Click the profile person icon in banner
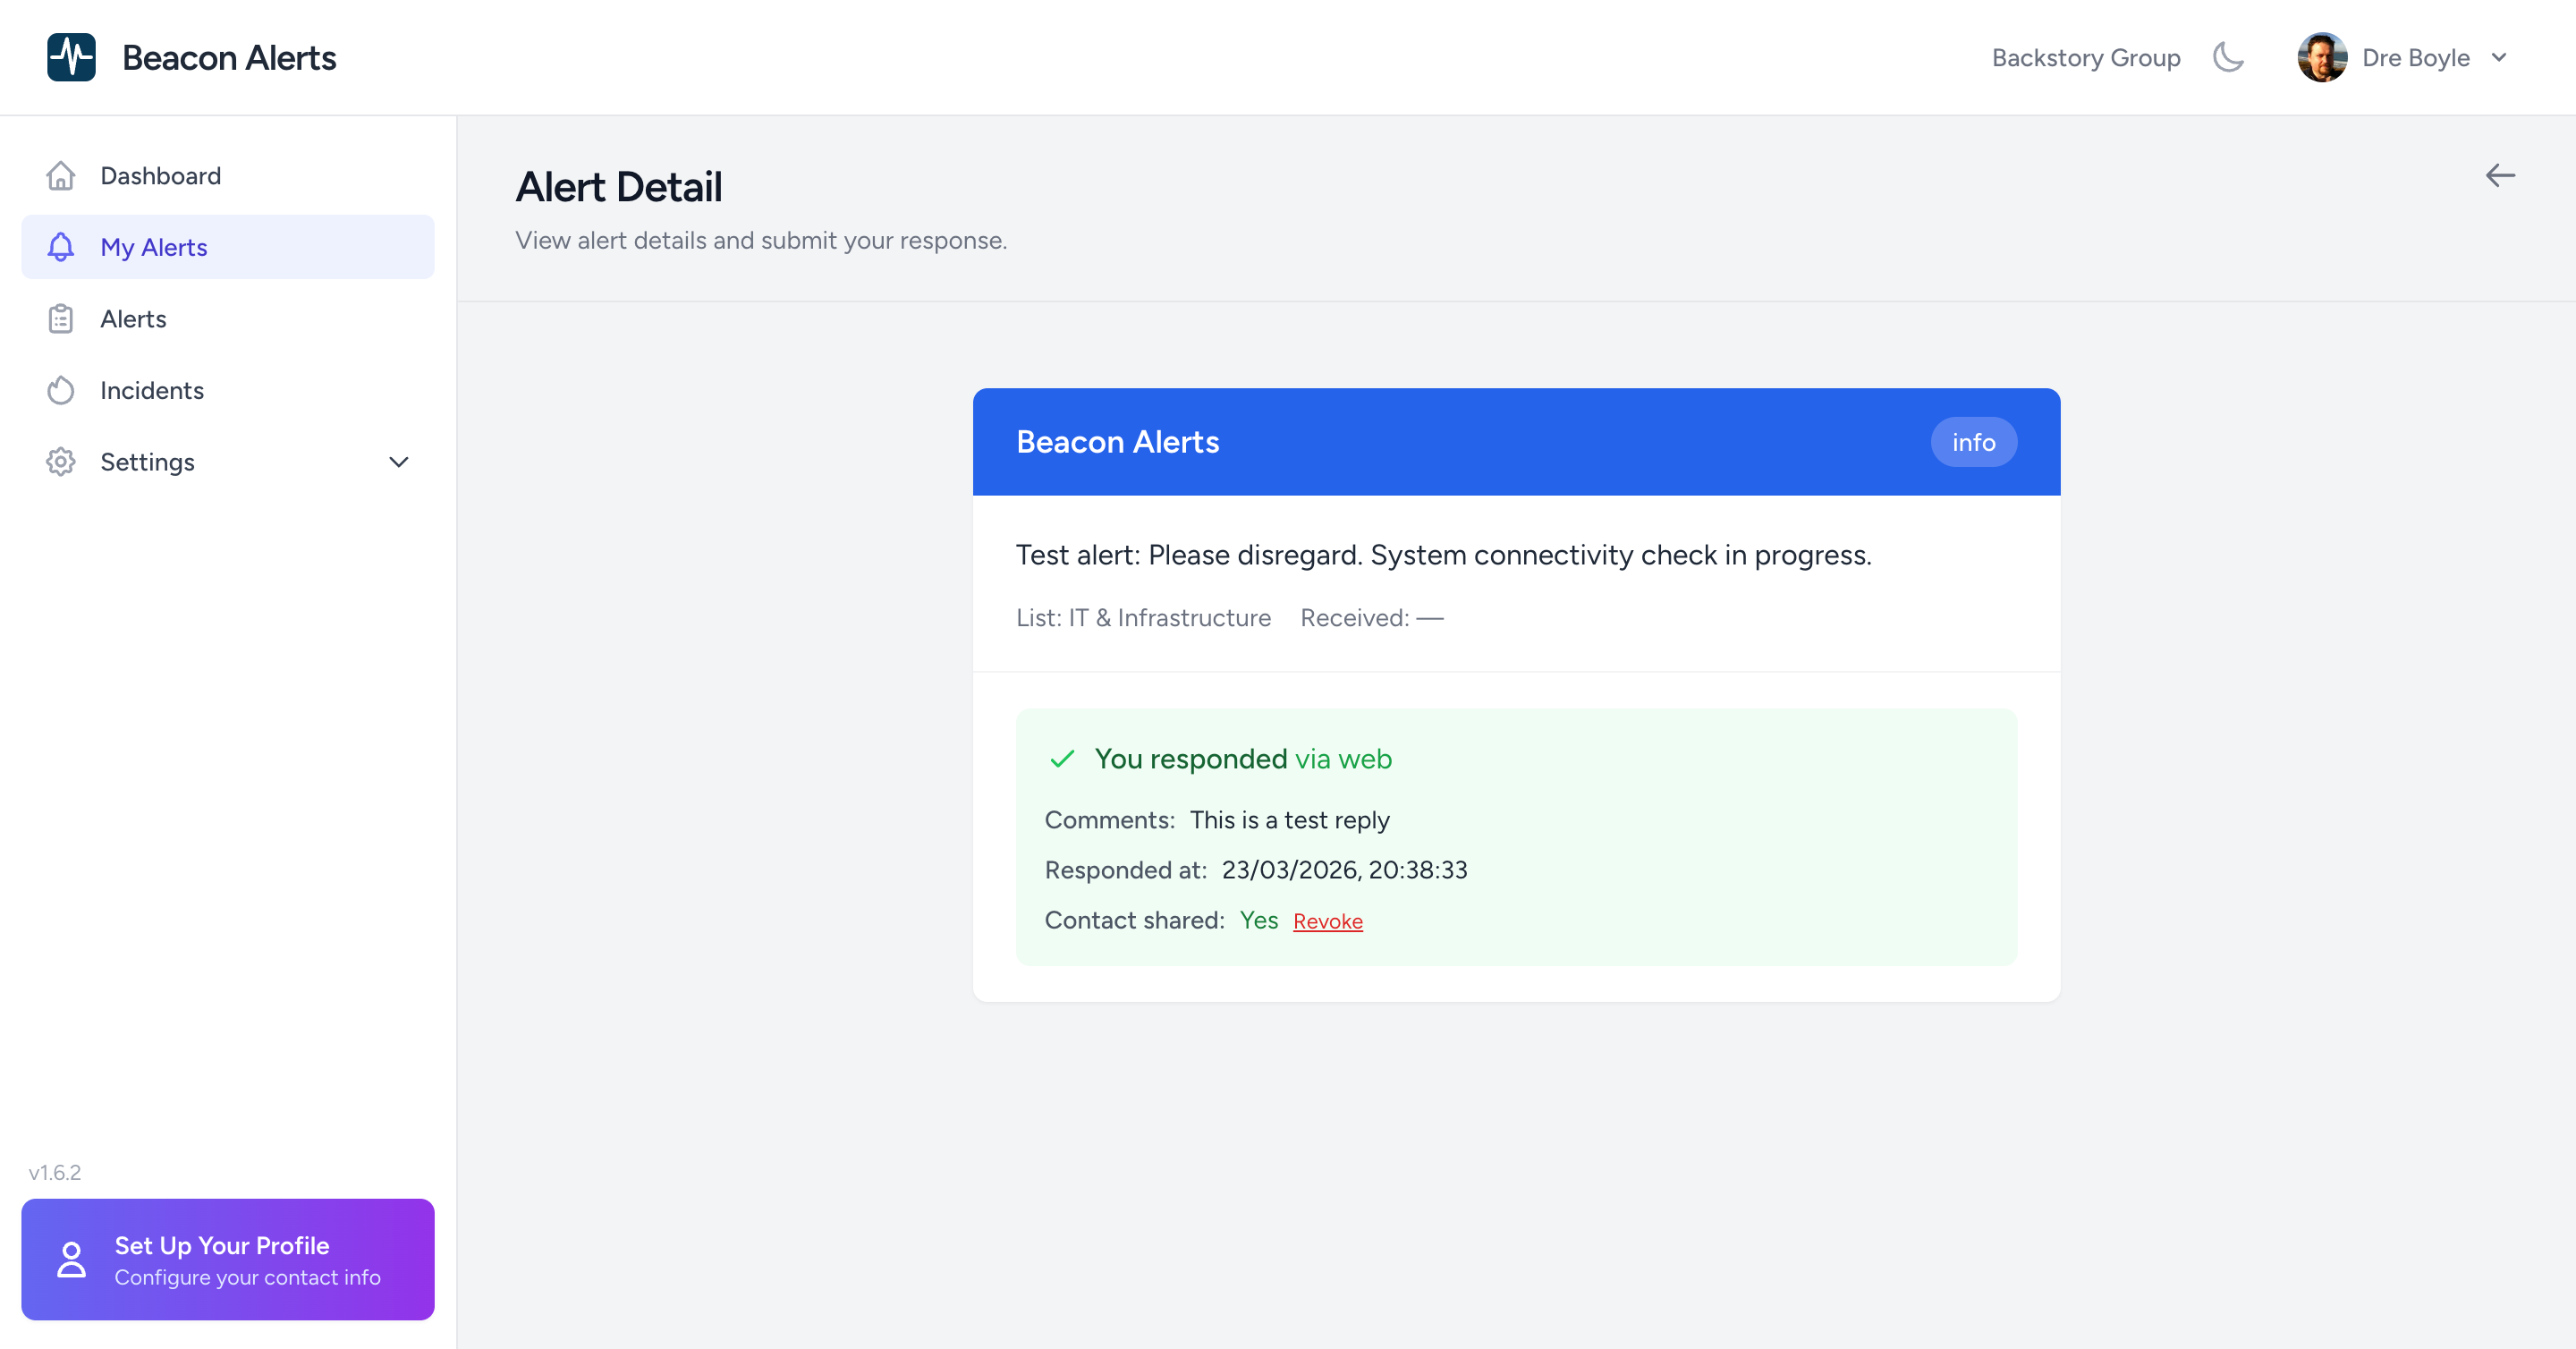Viewport: 2576px width, 1349px height. click(x=71, y=1259)
